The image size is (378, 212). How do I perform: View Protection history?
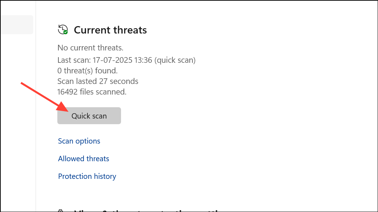click(x=87, y=176)
